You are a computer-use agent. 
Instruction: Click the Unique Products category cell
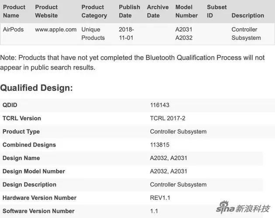click(93, 34)
